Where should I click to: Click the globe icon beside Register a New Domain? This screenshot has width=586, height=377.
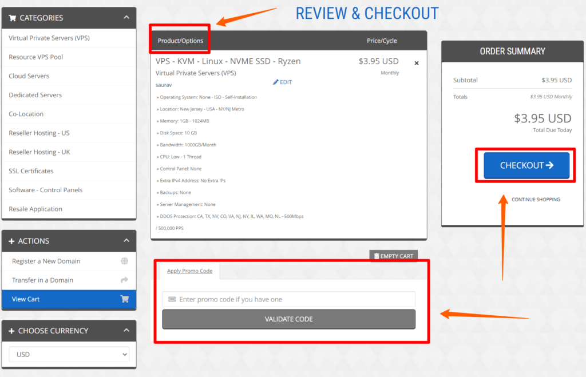(125, 261)
